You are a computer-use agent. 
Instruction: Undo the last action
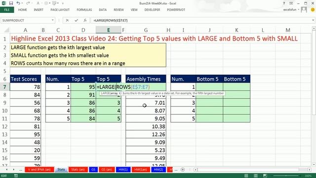(x=18, y=3)
